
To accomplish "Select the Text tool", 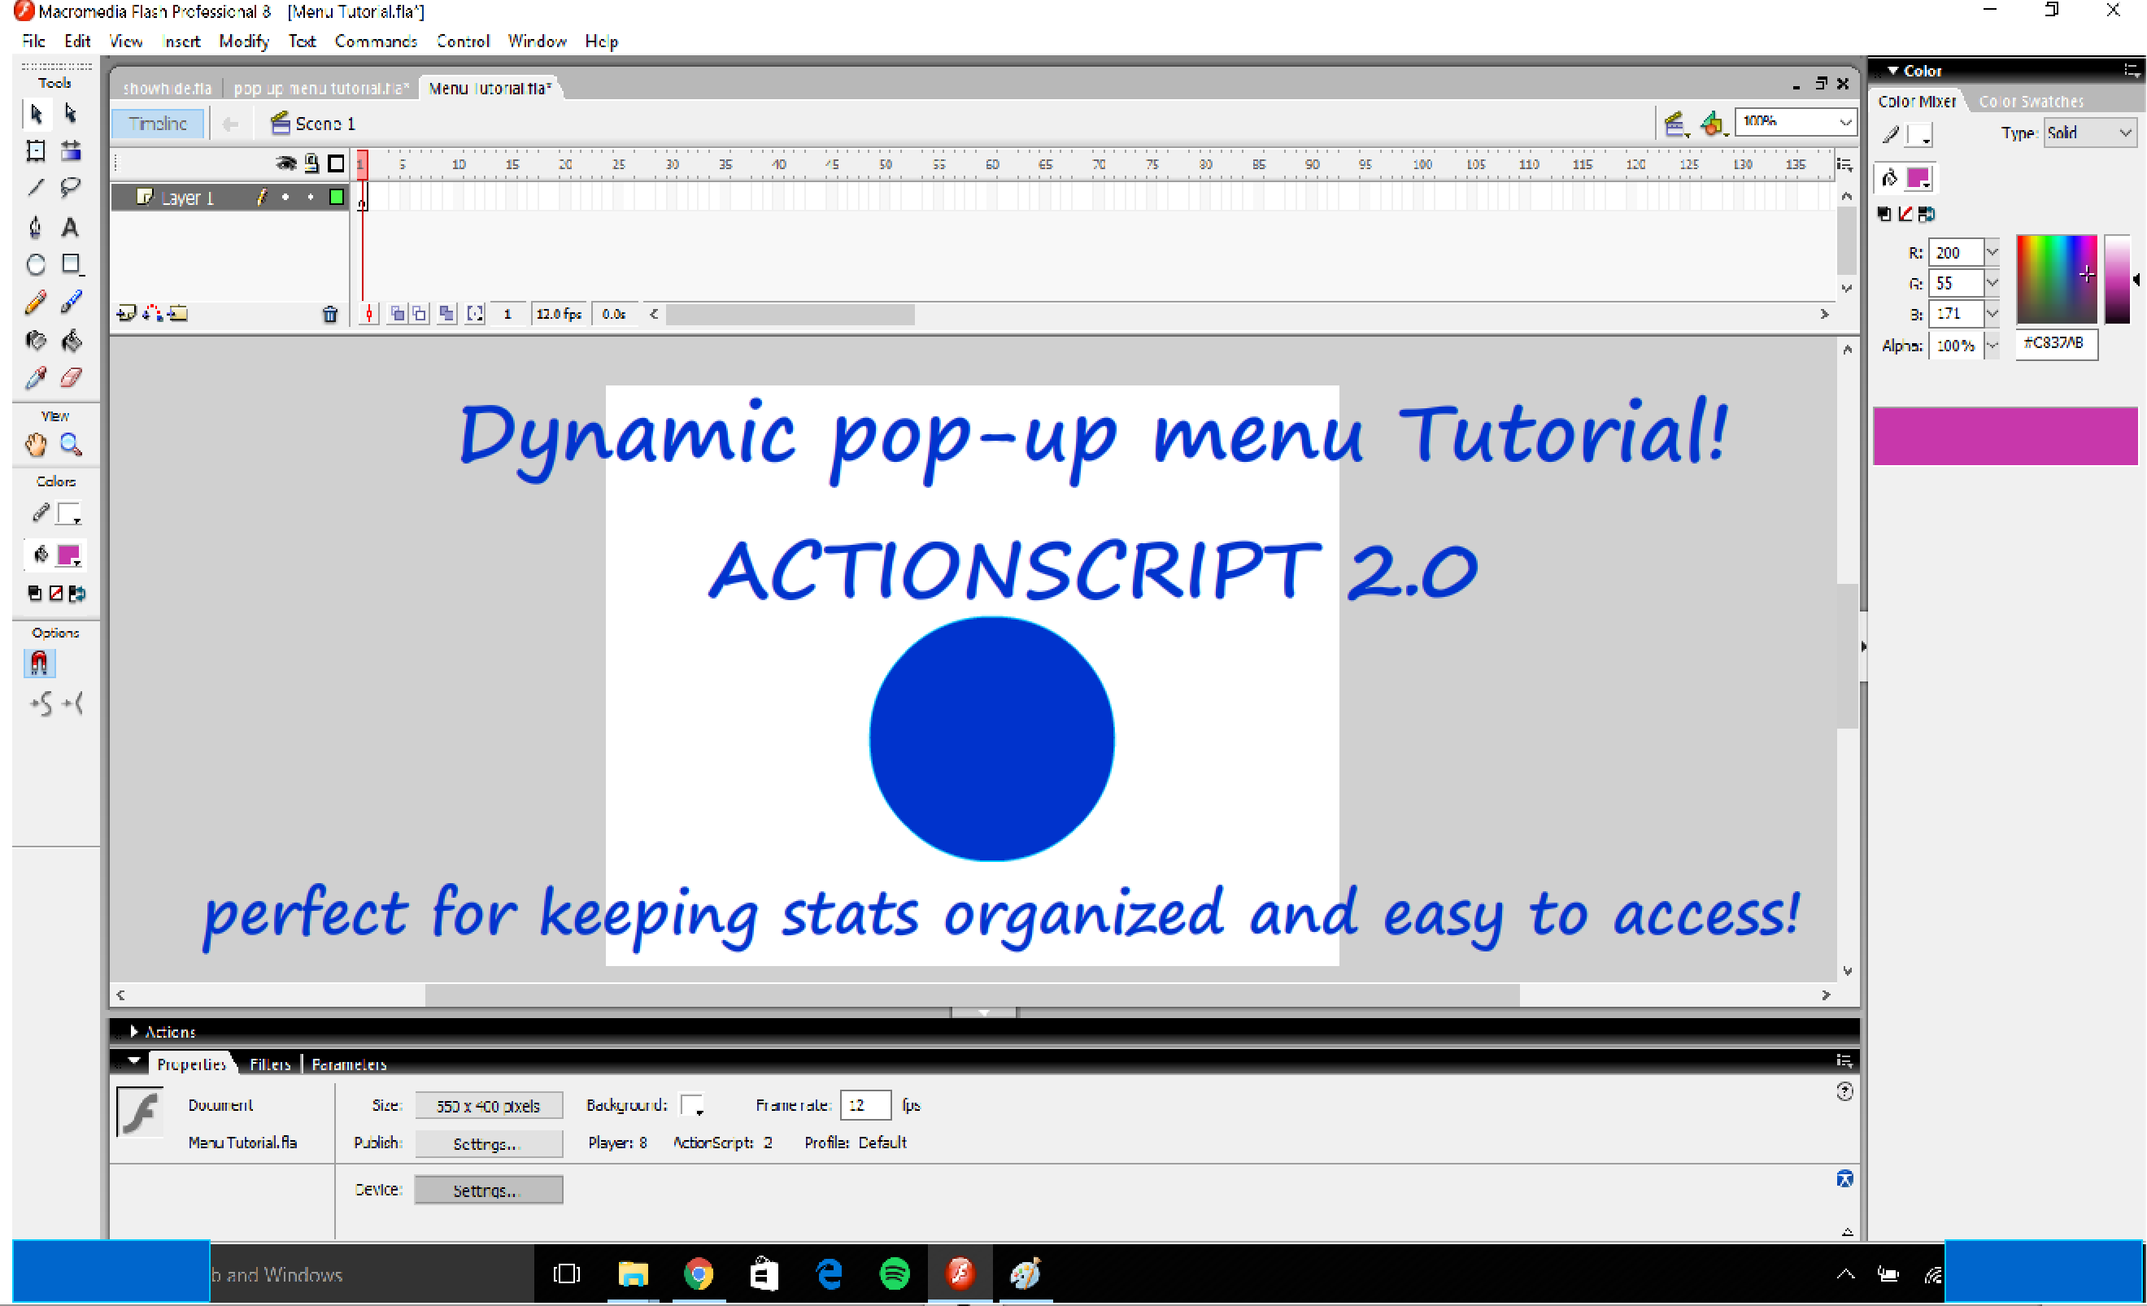I will pyautogui.click(x=71, y=227).
